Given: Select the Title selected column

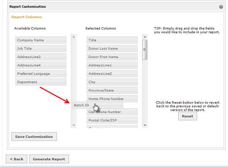Looking at the screenshot, I should click(x=112, y=40).
